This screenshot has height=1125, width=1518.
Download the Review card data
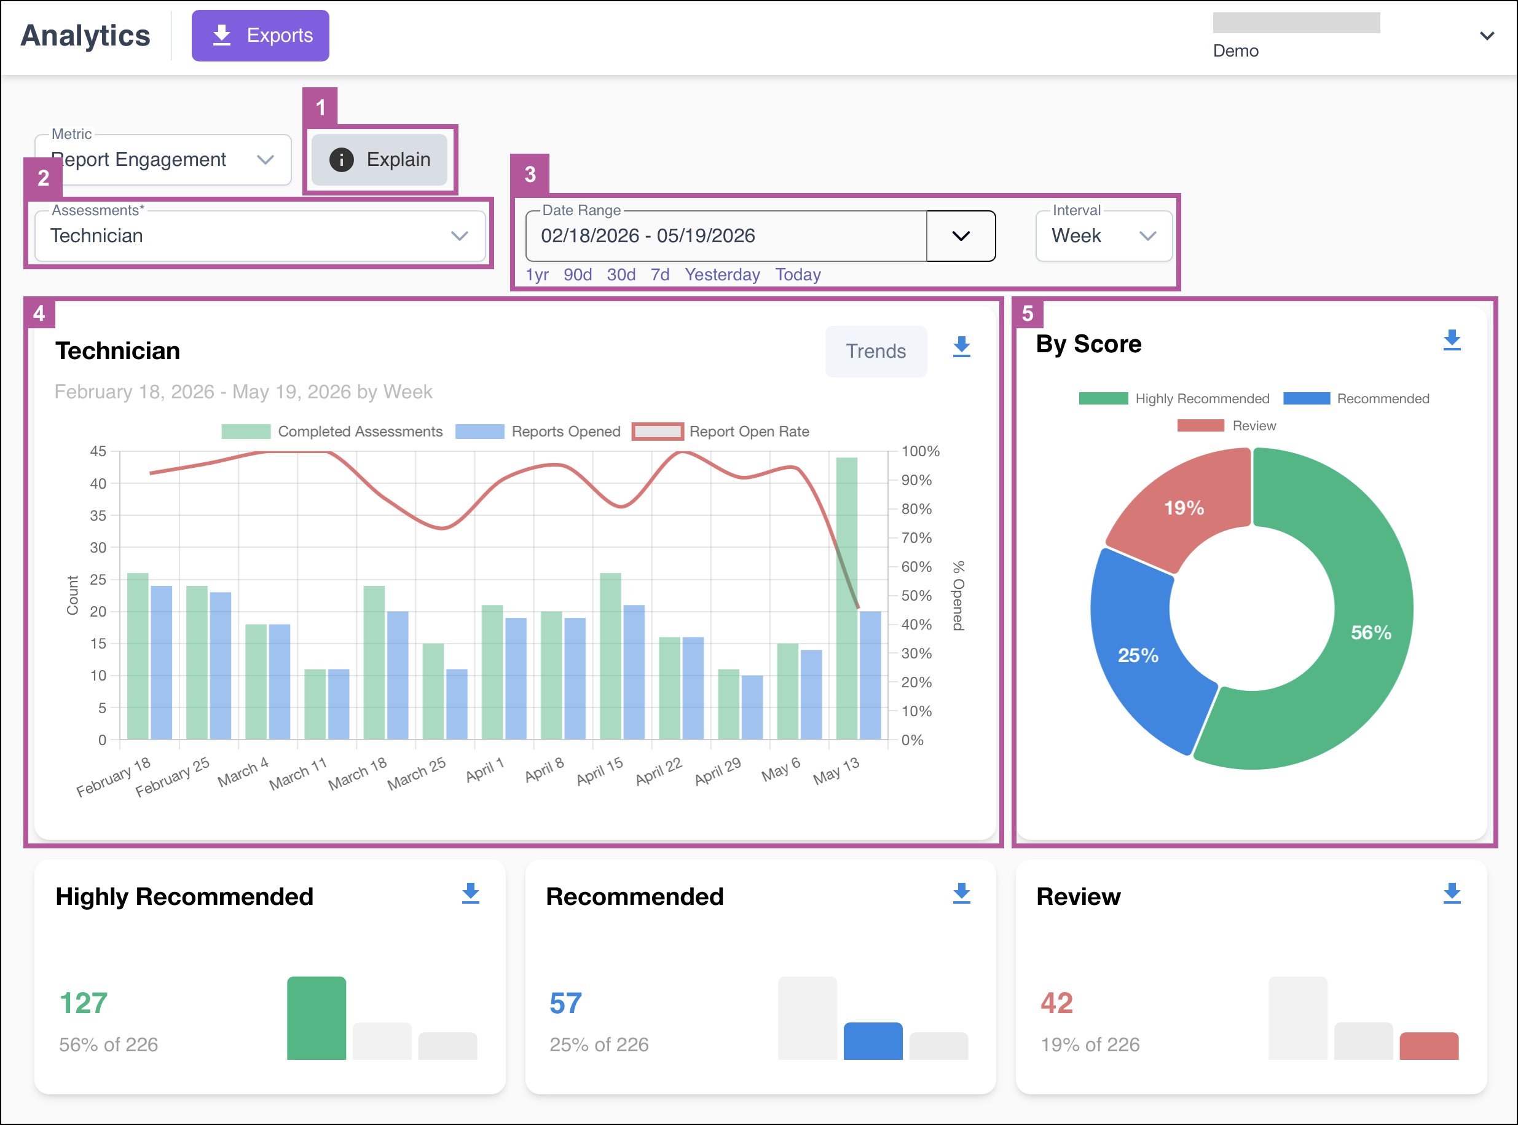[1452, 893]
